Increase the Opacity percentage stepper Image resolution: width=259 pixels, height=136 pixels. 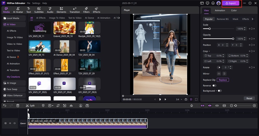pyautogui.click(x=245, y=38)
